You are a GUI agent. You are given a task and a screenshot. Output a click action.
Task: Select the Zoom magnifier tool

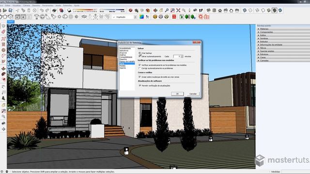[167, 10]
